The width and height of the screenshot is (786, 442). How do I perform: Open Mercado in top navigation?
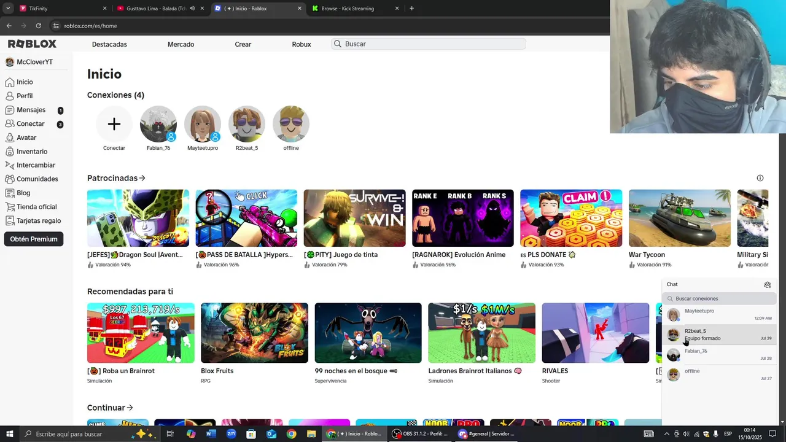coord(181,44)
